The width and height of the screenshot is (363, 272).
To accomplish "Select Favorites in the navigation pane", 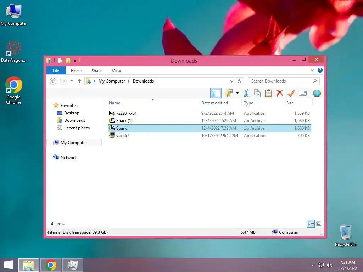I will 69,106.
